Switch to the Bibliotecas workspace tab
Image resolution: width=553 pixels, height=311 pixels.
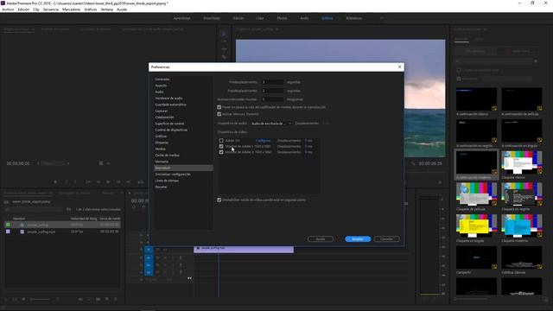pos(353,18)
